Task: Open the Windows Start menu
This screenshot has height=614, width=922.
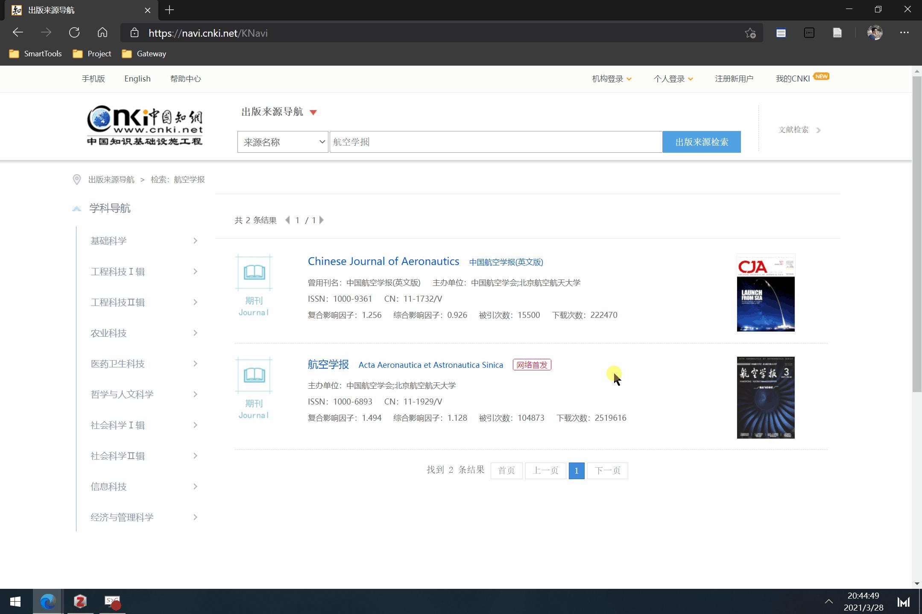Action: point(15,602)
